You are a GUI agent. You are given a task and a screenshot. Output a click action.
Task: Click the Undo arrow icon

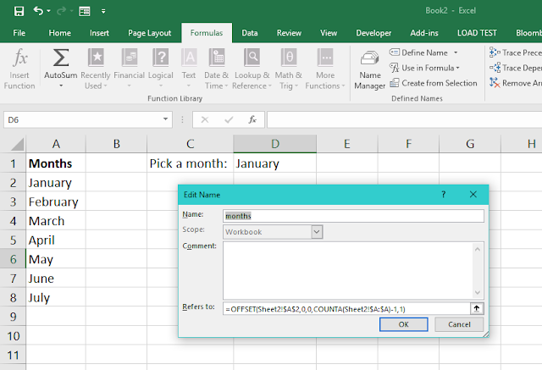point(37,11)
